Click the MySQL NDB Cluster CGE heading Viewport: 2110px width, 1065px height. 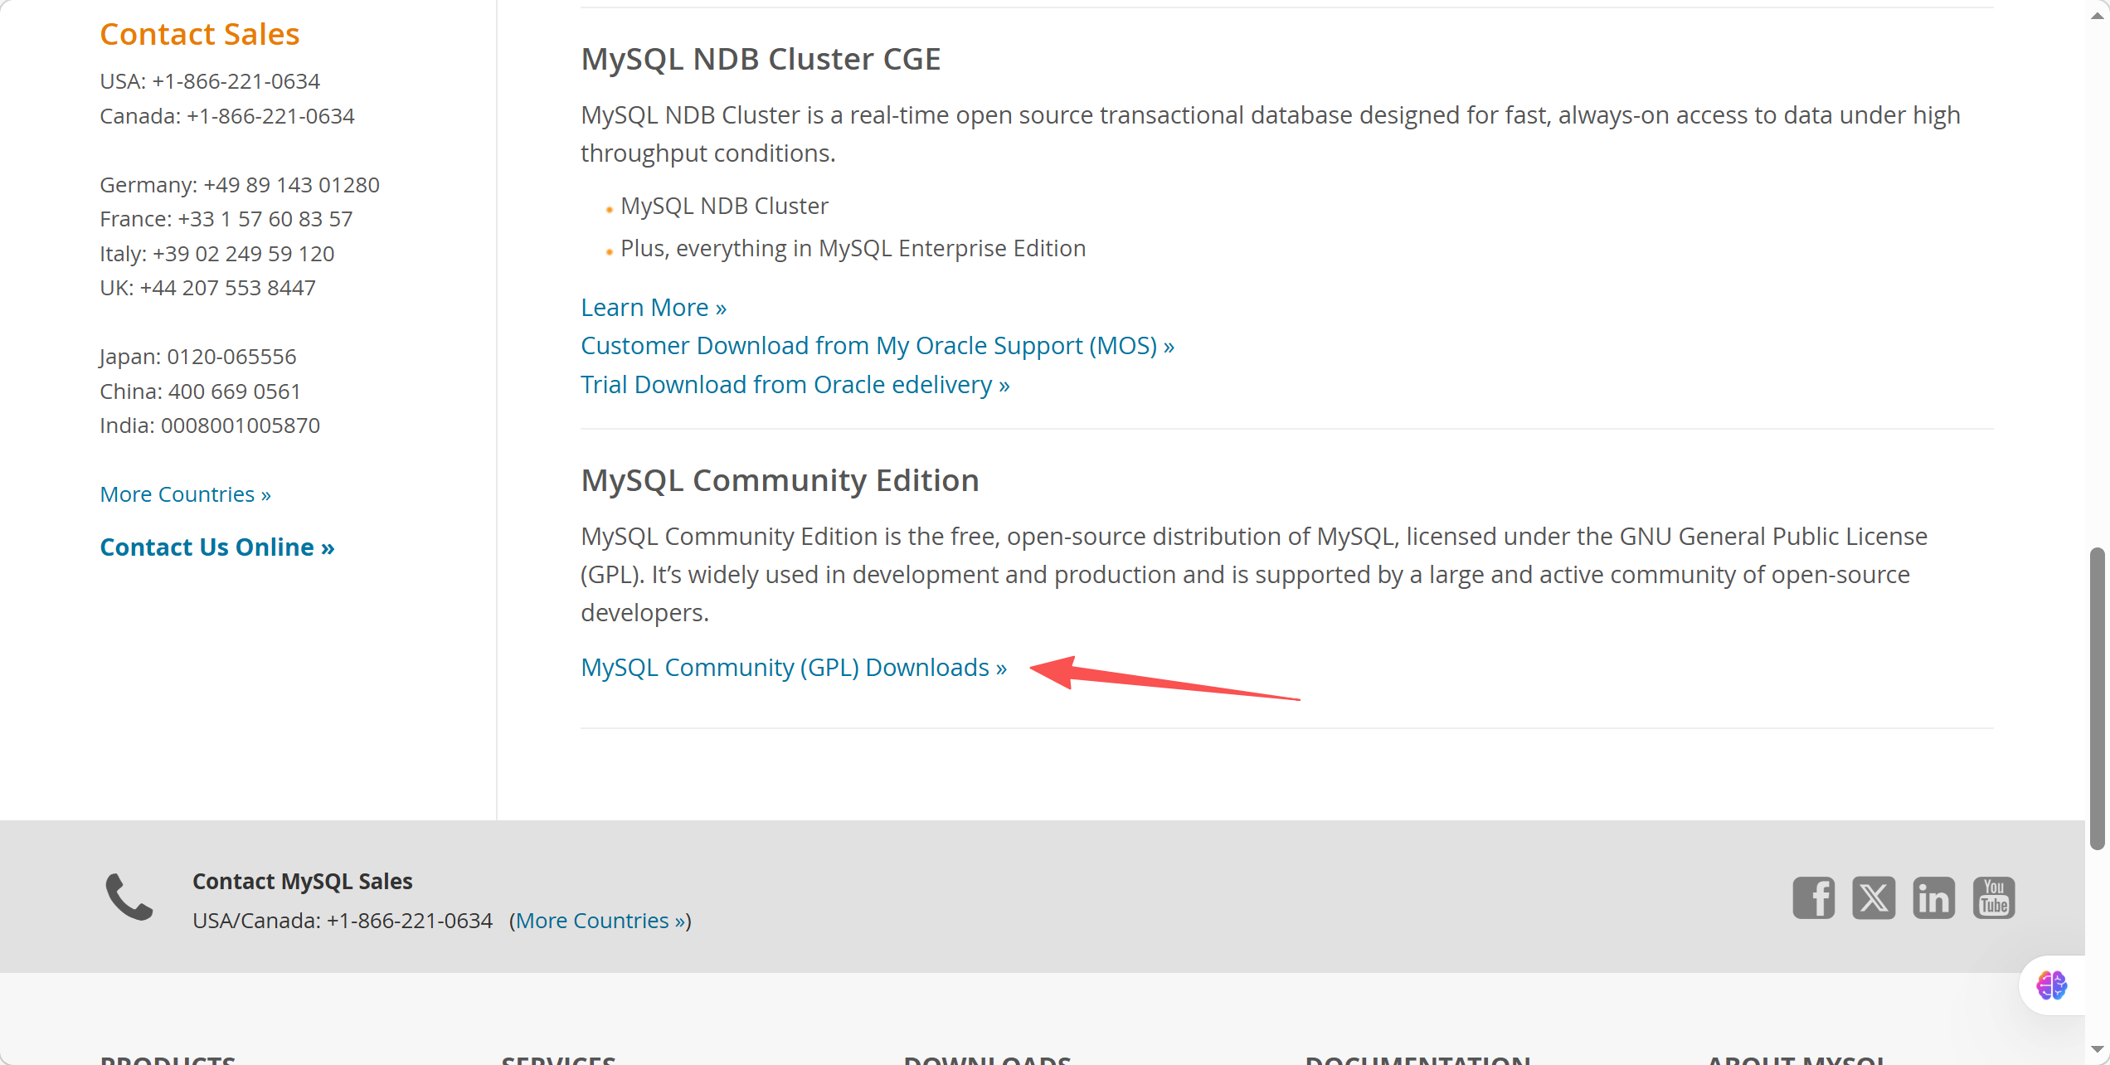[x=760, y=59]
